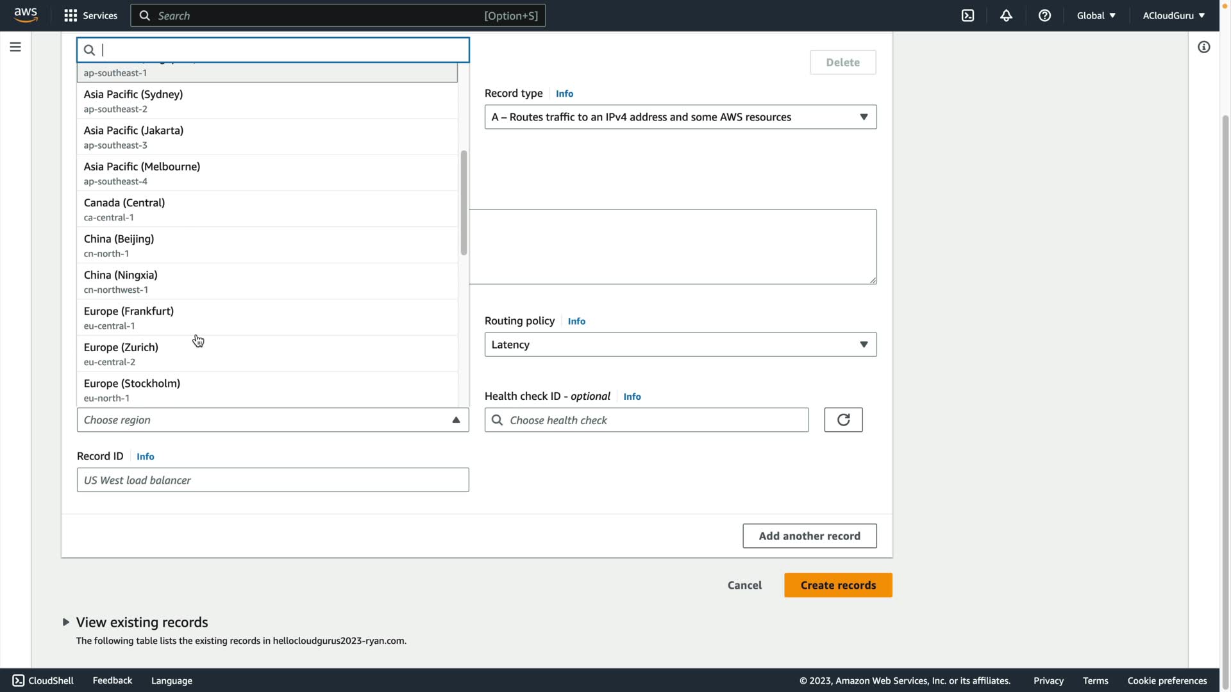Open the help question mark menu
1231x692 pixels.
click(x=1044, y=15)
